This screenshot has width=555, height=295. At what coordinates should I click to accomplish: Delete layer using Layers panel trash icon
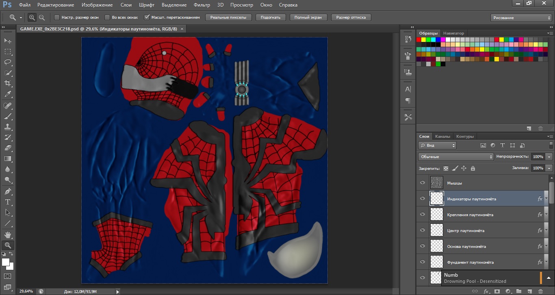540,291
